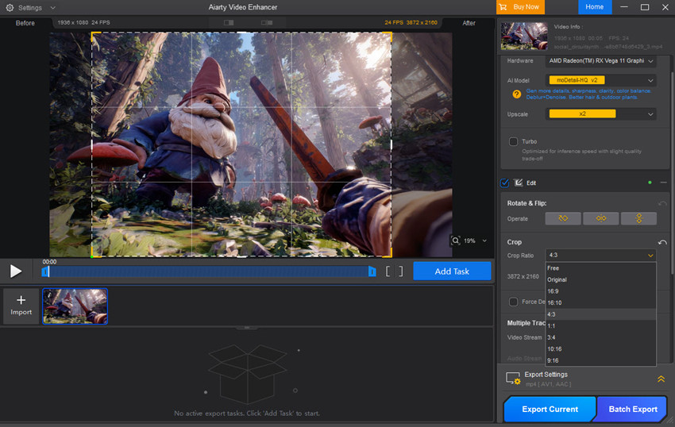Click the '1936 x 1080 24 FPS' source info
This screenshot has height=427, width=675.
[x=83, y=22]
